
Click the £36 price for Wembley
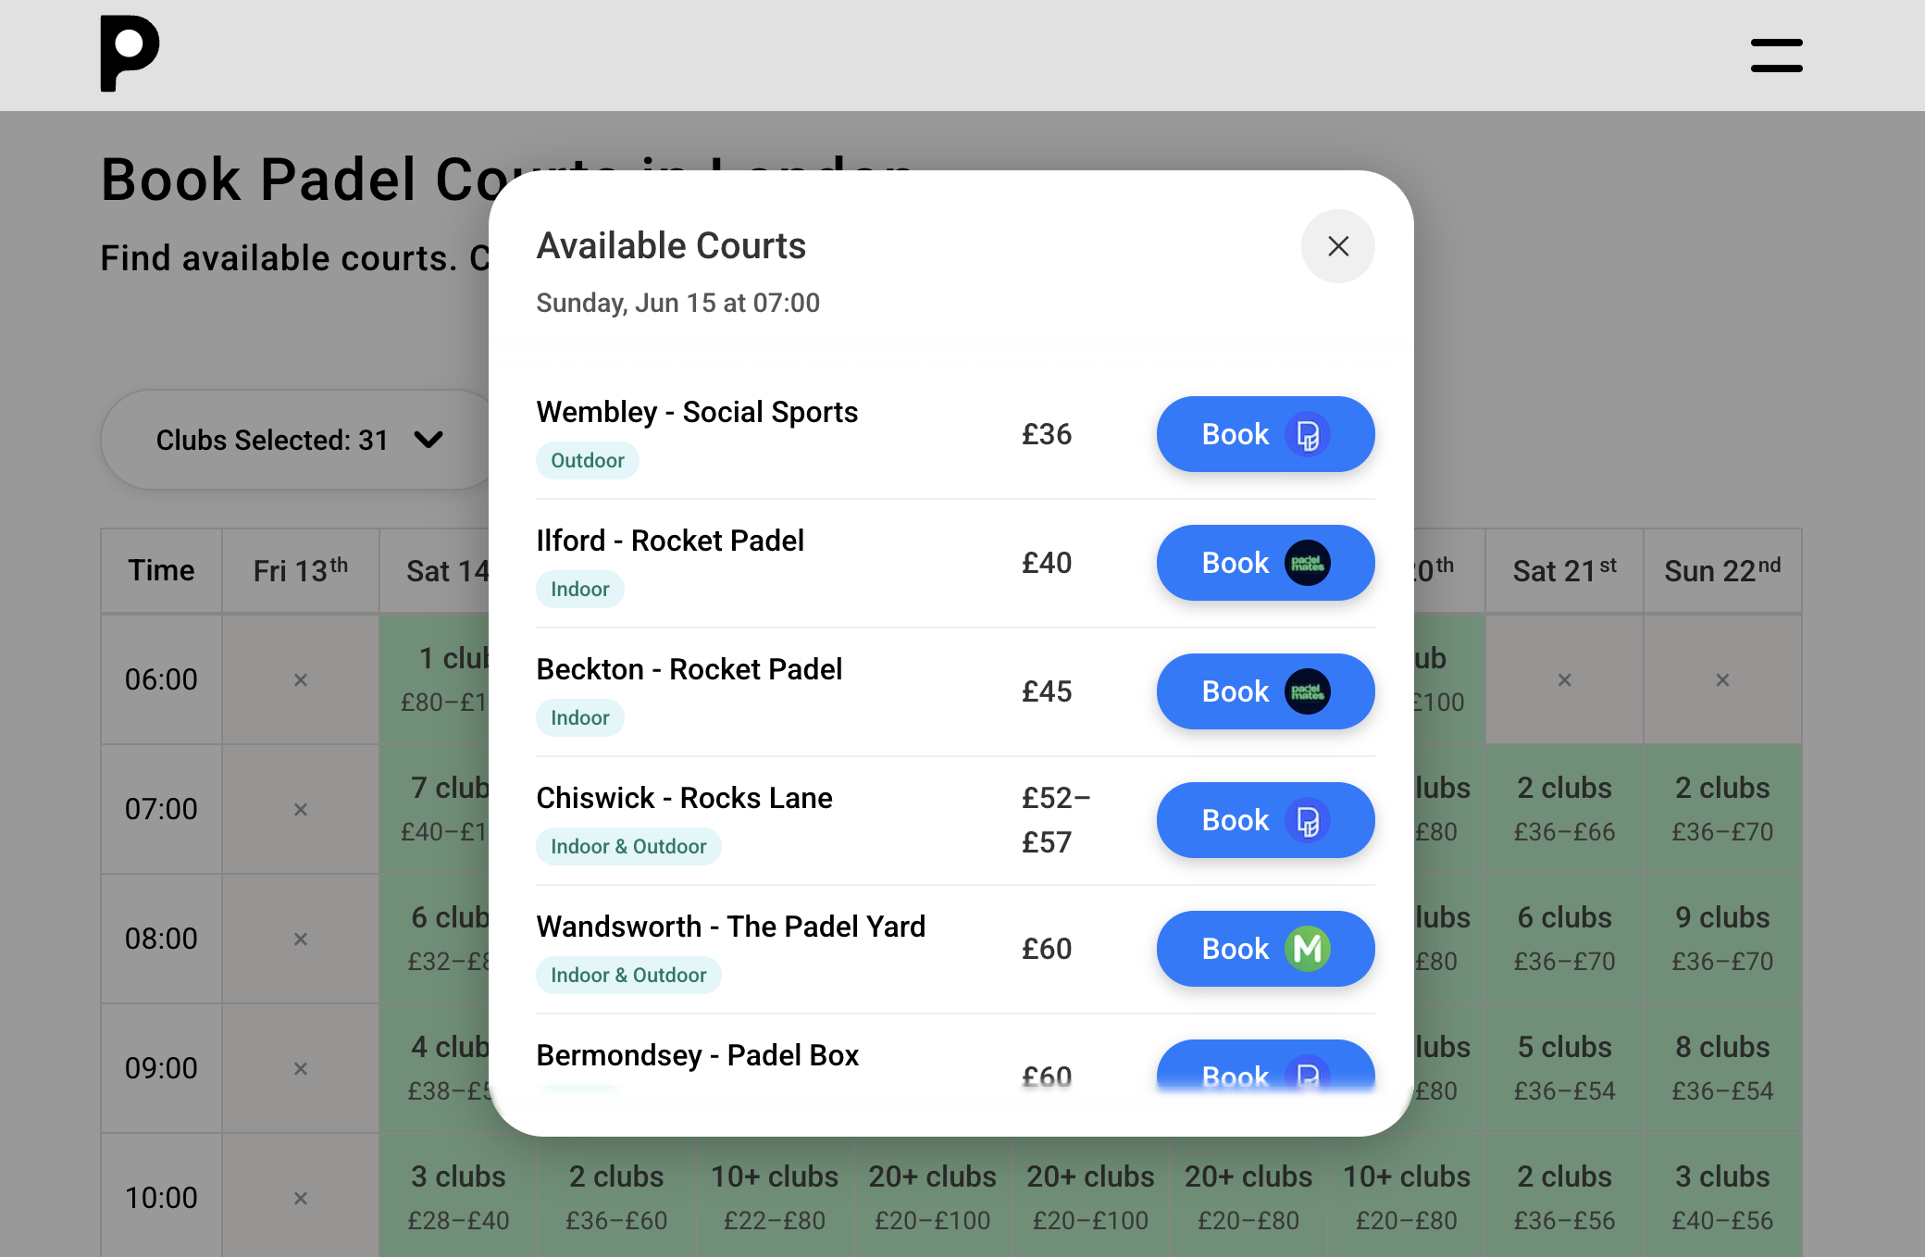point(1046,434)
